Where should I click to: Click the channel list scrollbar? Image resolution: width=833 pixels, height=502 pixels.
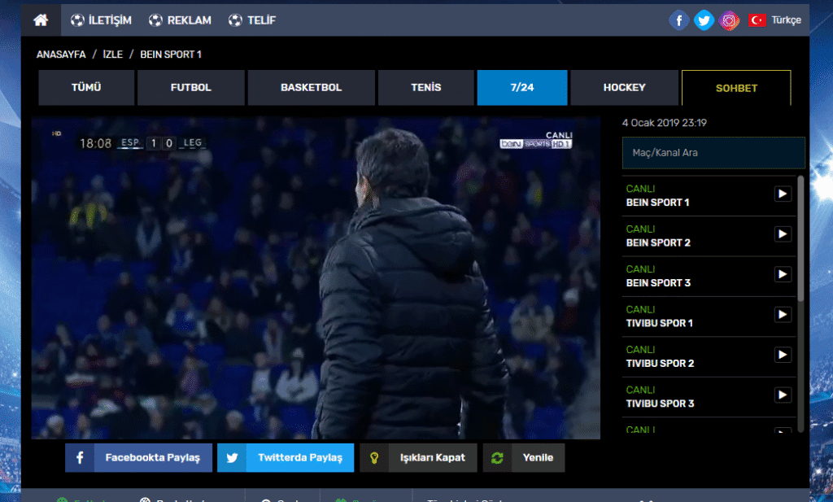click(x=800, y=239)
